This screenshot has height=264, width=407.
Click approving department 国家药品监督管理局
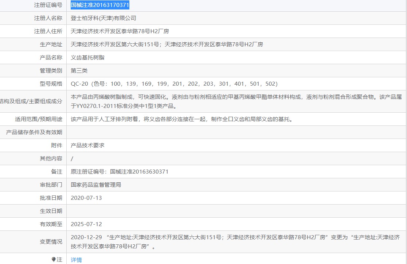click(96, 185)
